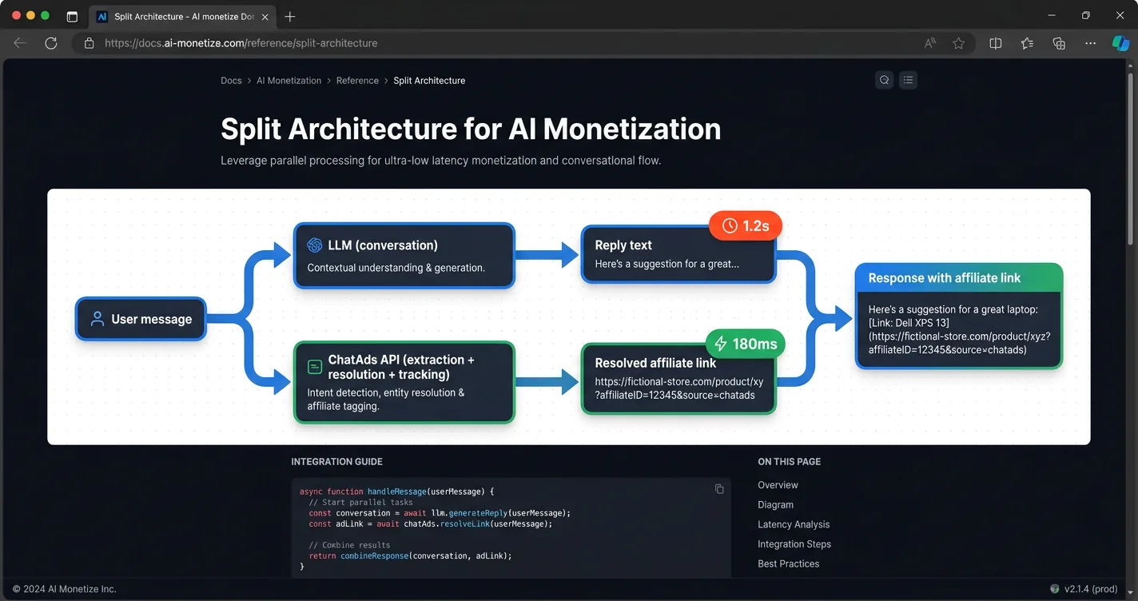Click the 1.2s clock latency badge
Screen dimensions: 1138x601
pyautogui.click(x=745, y=226)
